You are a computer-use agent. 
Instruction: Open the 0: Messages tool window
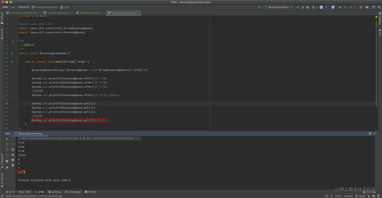coord(73,192)
